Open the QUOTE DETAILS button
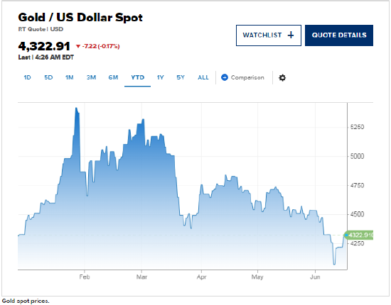391x305 pixels. coord(339,35)
